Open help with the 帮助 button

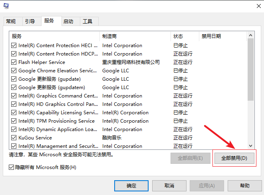245,186
